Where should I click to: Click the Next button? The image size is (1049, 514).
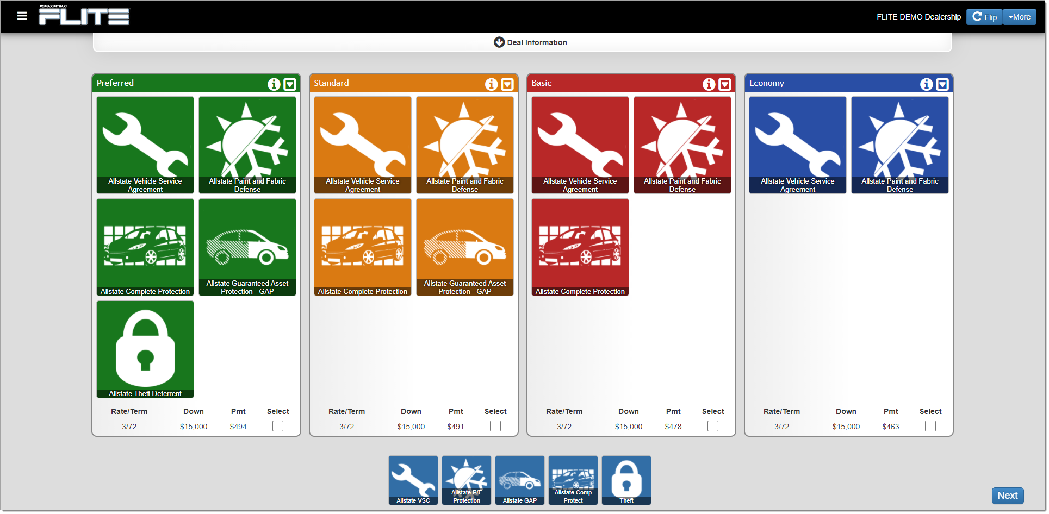point(1008,496)
